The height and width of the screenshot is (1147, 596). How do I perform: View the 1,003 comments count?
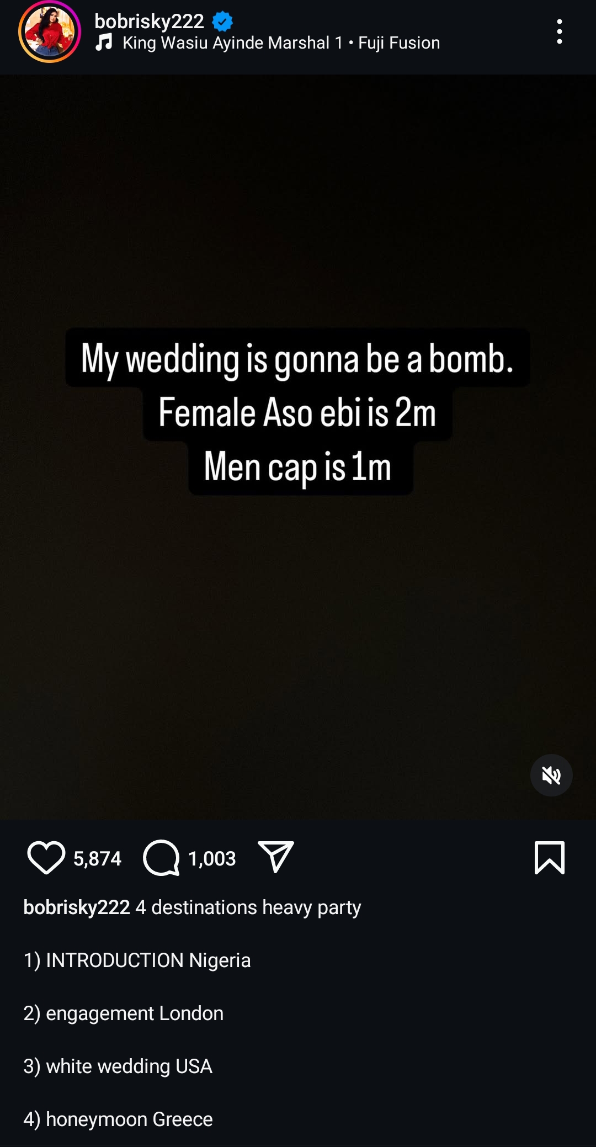click(212, 858)
